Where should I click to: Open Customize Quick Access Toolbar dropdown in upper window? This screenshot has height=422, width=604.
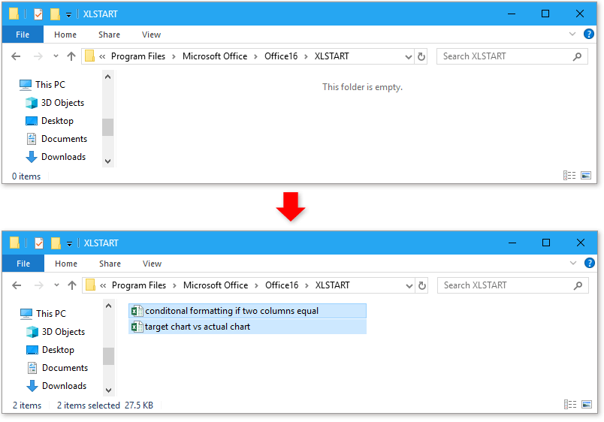pyautogui.click(x=68, y=14)
